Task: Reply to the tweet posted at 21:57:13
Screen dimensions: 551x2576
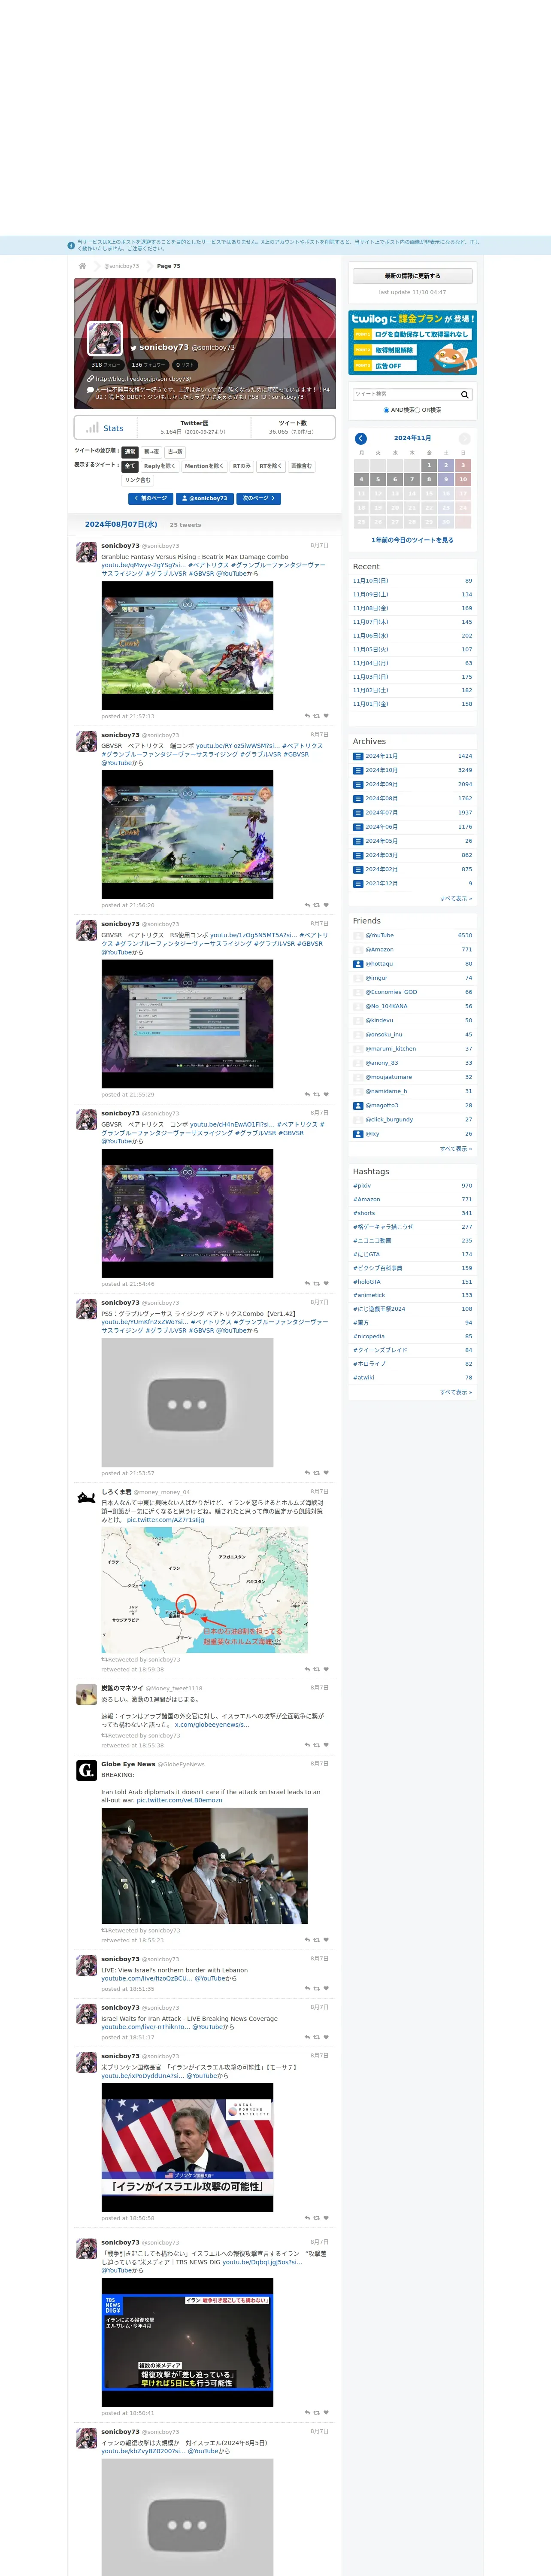Action: click(307, 716)
